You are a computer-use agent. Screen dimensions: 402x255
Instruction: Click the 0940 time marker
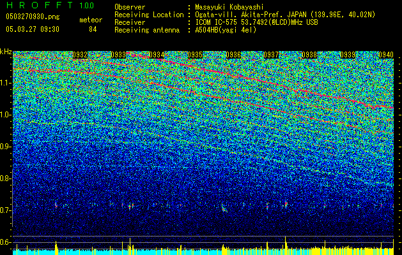coord(386,55)
